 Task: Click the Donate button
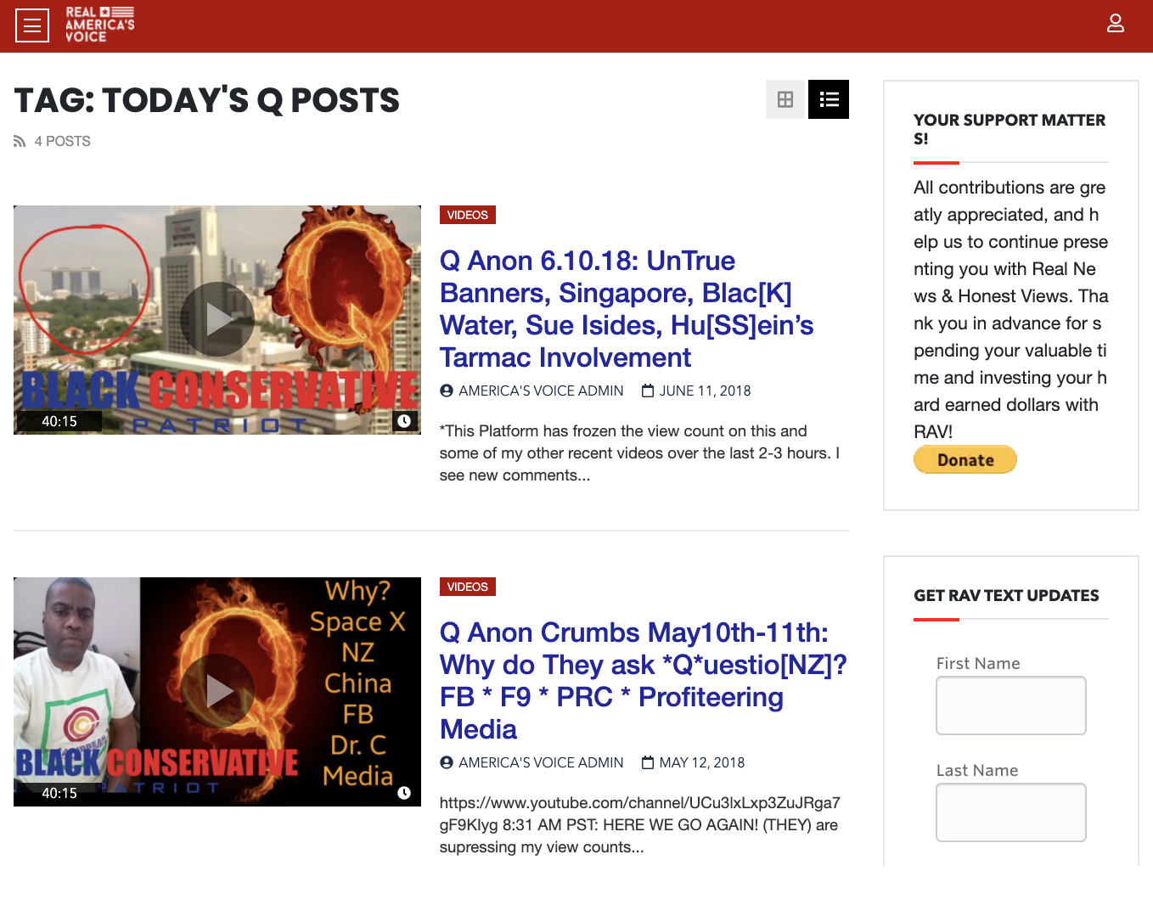point(965,459)
